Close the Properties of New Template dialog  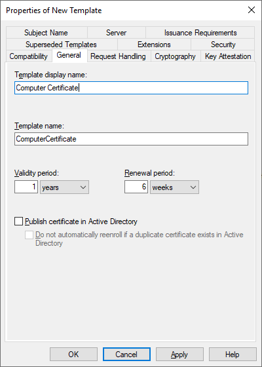[x=252, y=10]
